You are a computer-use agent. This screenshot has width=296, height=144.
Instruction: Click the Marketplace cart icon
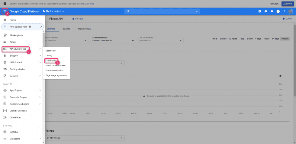(x=5, y=35)
